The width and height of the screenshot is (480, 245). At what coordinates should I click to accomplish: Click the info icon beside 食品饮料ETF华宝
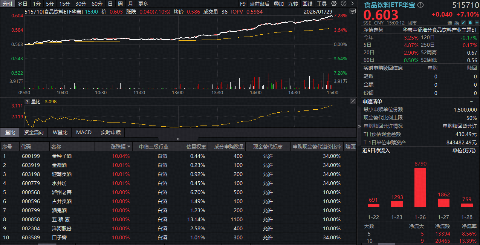420,5
